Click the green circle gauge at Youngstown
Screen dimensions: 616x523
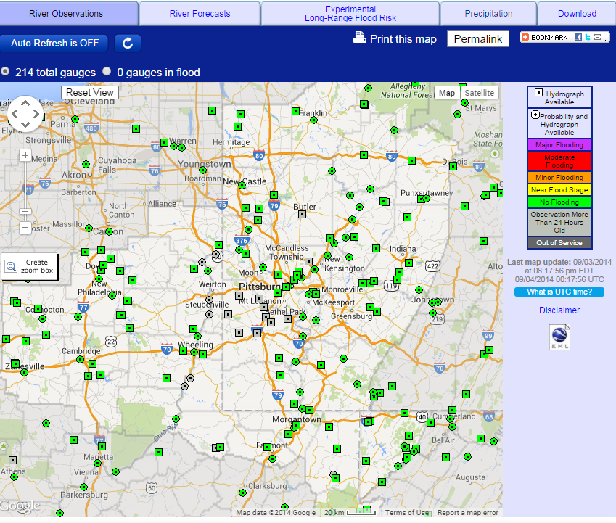click(x=202, y=170)
